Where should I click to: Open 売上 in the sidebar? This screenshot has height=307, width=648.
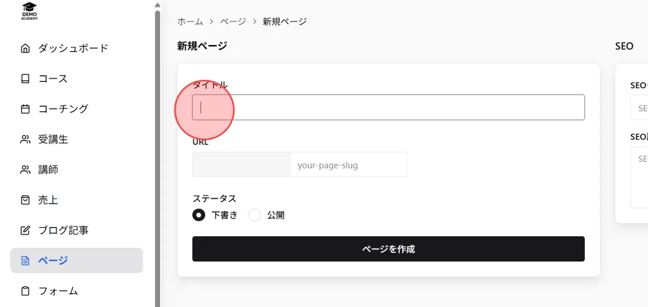(x=76, y=200)
